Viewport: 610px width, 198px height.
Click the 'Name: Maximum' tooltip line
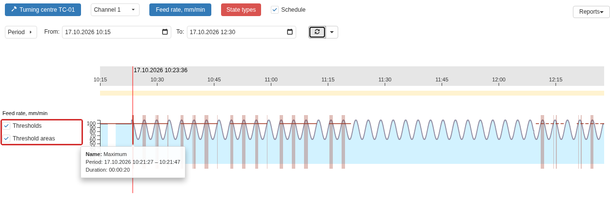[x=106, y=154]
